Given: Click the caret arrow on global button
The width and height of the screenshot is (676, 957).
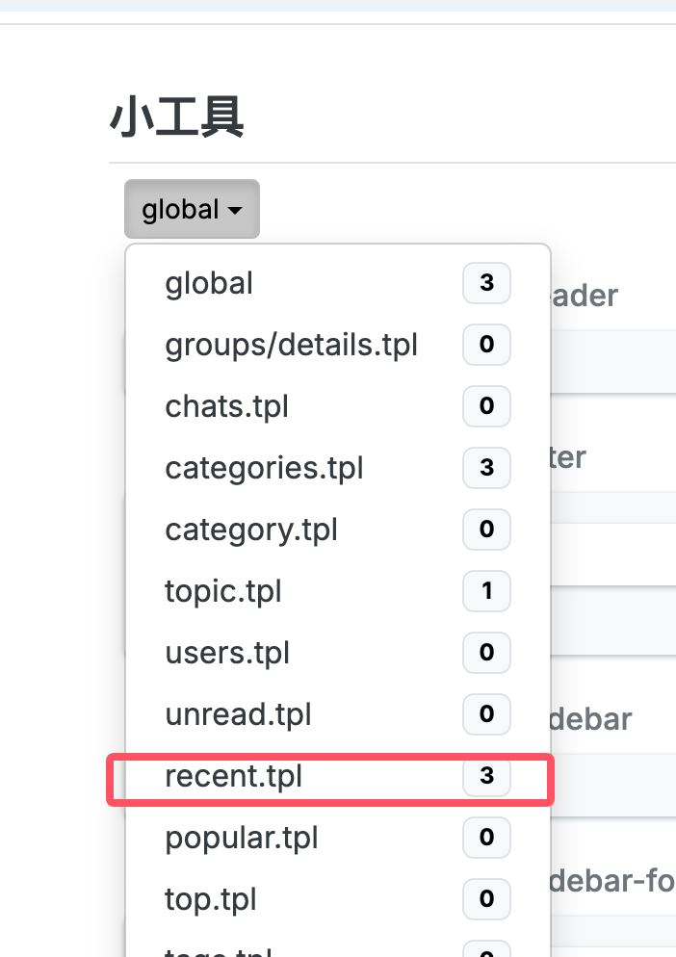Looking at the screenshot, I should pyautogui.click(x=235, y=210).
